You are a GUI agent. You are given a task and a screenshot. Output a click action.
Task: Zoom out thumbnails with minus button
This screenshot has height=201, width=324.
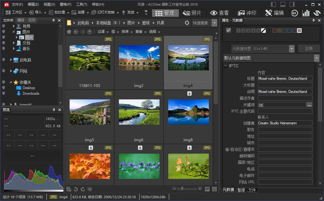pyautogui.click(x=174, y=189)
